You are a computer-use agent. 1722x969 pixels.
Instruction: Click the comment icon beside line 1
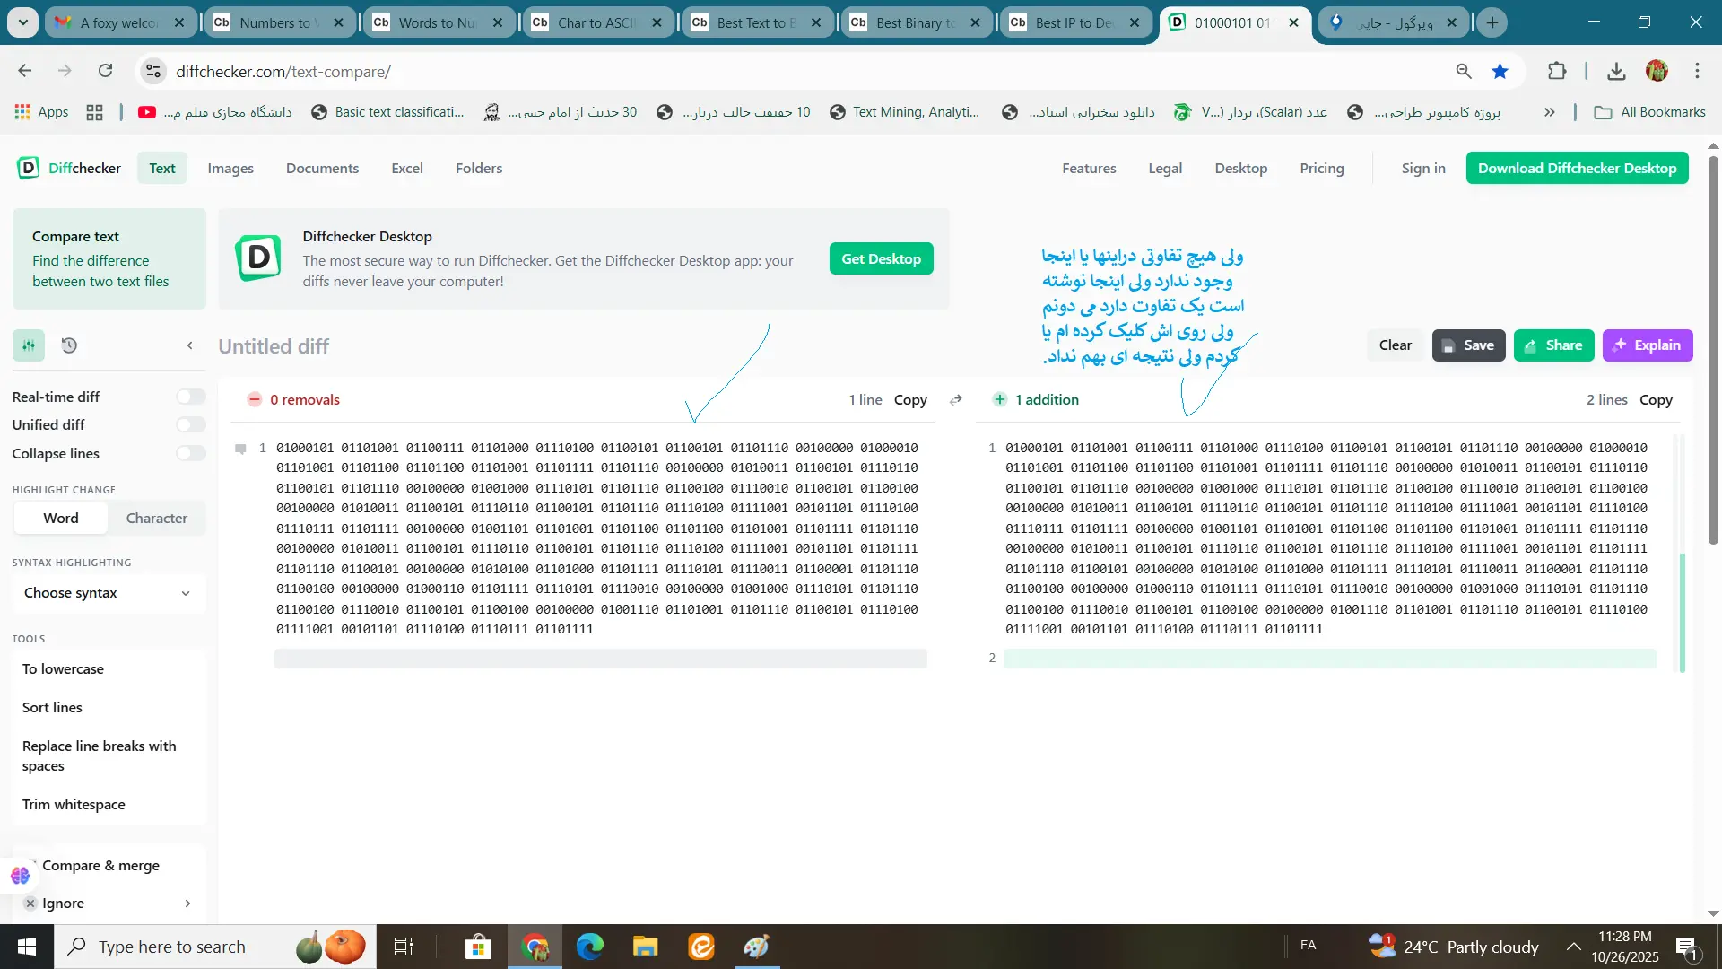[x=240, y=449]
